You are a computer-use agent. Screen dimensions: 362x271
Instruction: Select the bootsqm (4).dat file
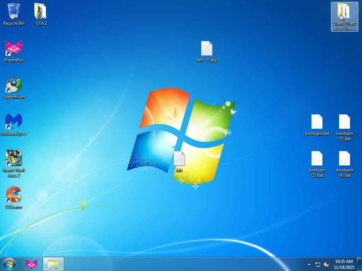344,164
